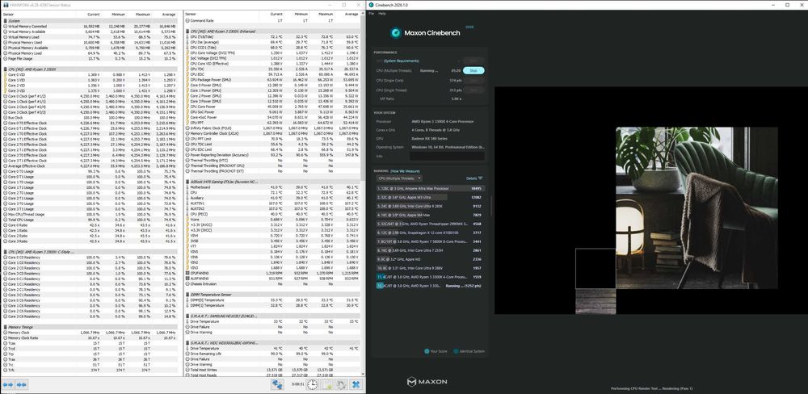Open the File menu in Cinebench
The image size is (808, 394).
(372, 14)
